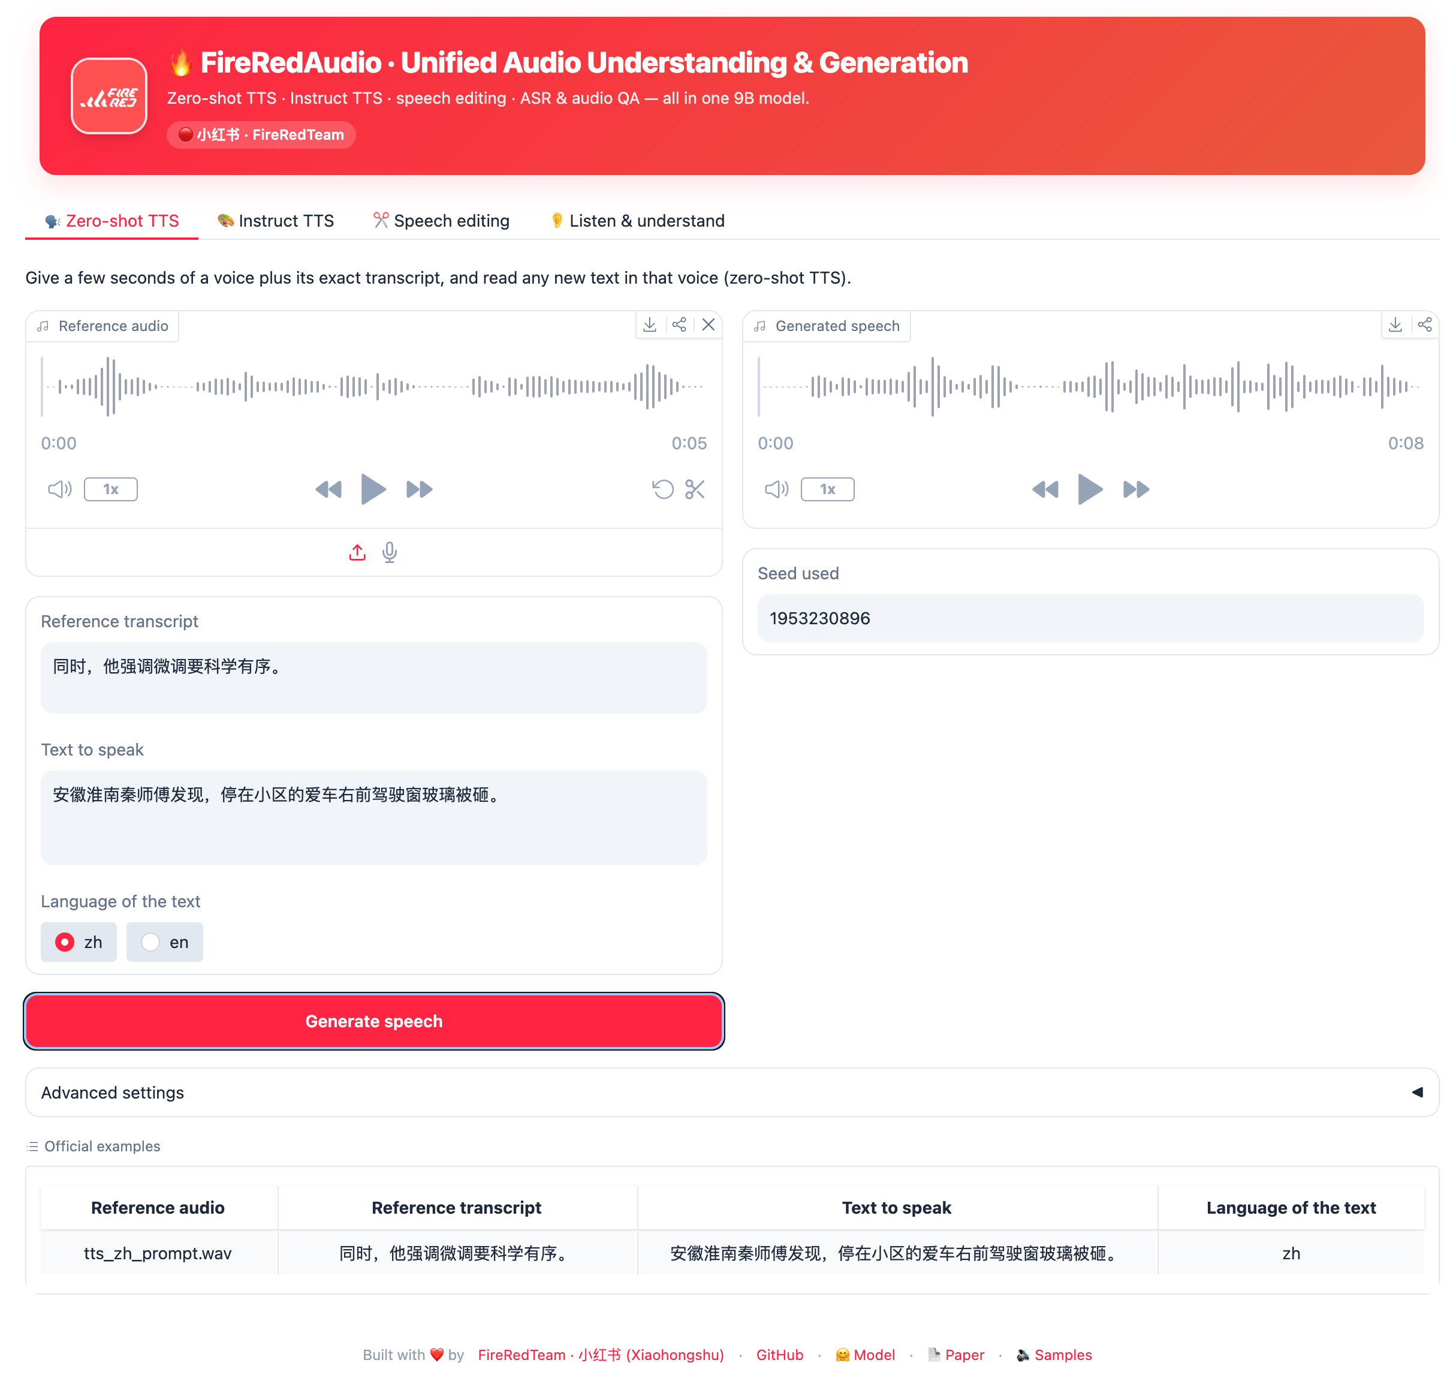Change generated speech 1x playback speed
This screenshot has width=1447, height=1390.
click(x=828, y=489)
